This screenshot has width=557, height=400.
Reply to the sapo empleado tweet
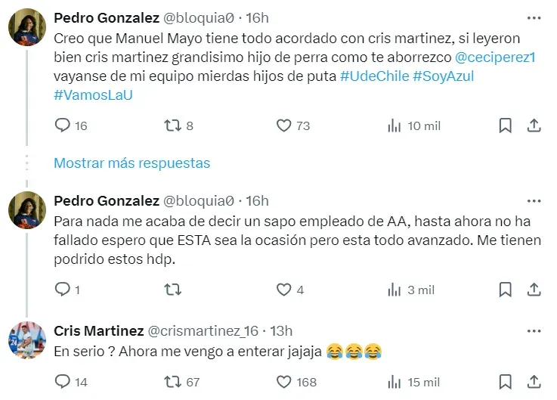[63, 290]
